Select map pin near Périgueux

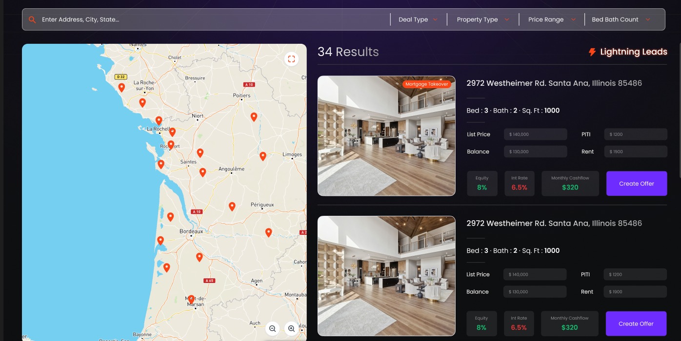pyautogui.click(x=232, y=207)
